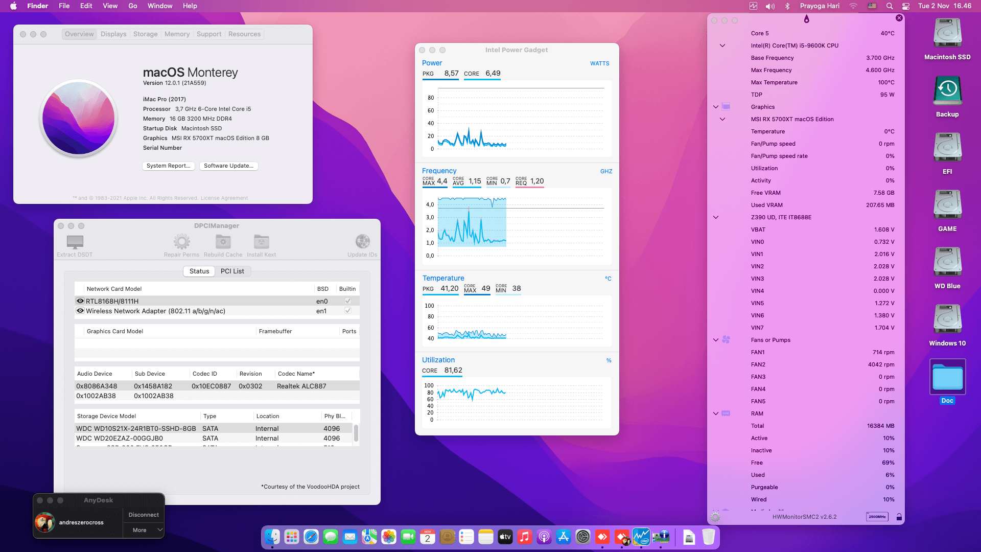
Task: Collapse the RAM group in HWMonitorSMC2
Action: point(716,413)
